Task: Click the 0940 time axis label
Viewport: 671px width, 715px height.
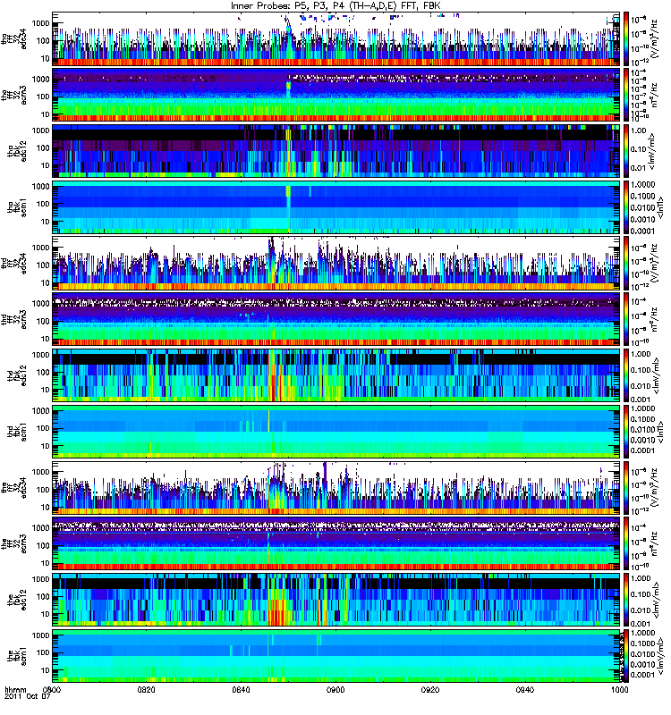Action: click(x=525, y=689)
